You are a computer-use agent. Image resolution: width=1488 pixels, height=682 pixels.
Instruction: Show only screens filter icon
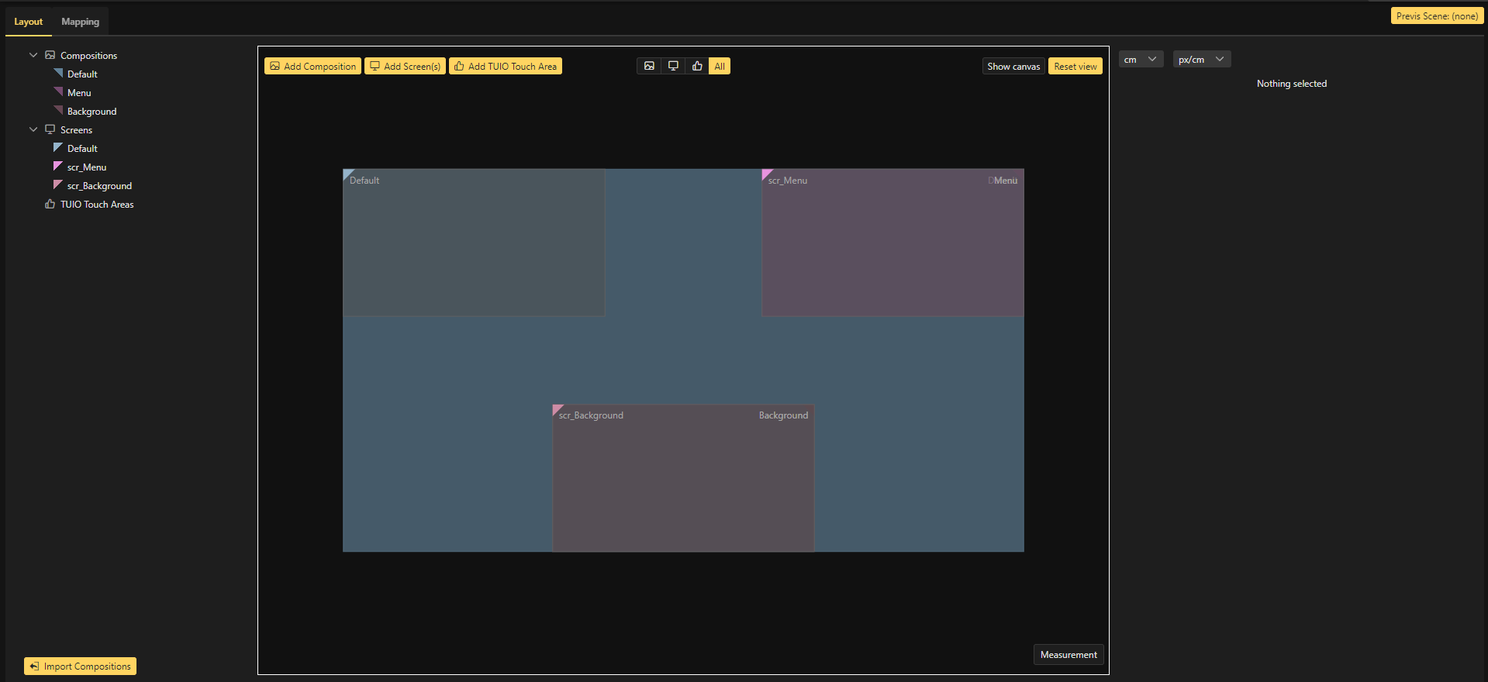(673, 67)
